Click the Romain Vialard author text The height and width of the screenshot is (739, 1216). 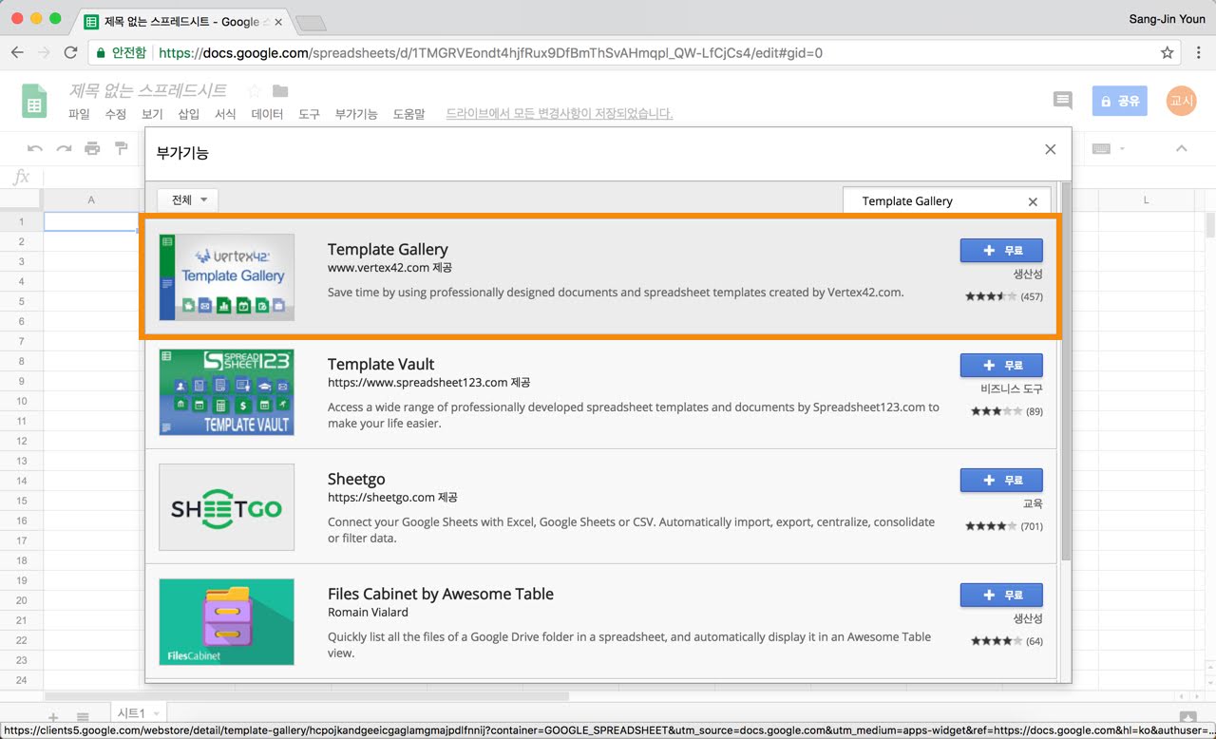368,613
